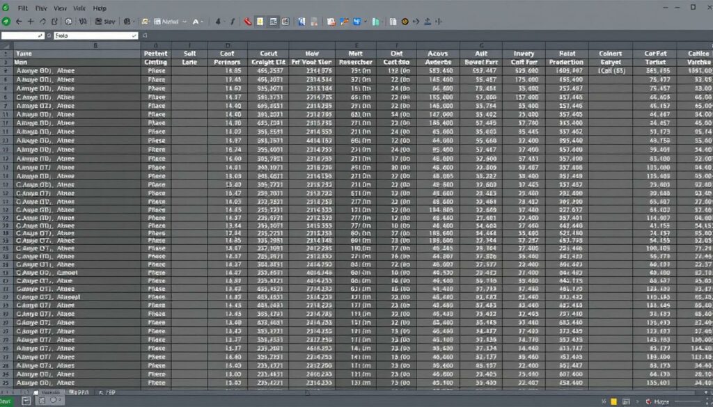This screenshot has width=713, height=407.
Task: Click the formula bar containing Holo
Action: tap(96, 35)
